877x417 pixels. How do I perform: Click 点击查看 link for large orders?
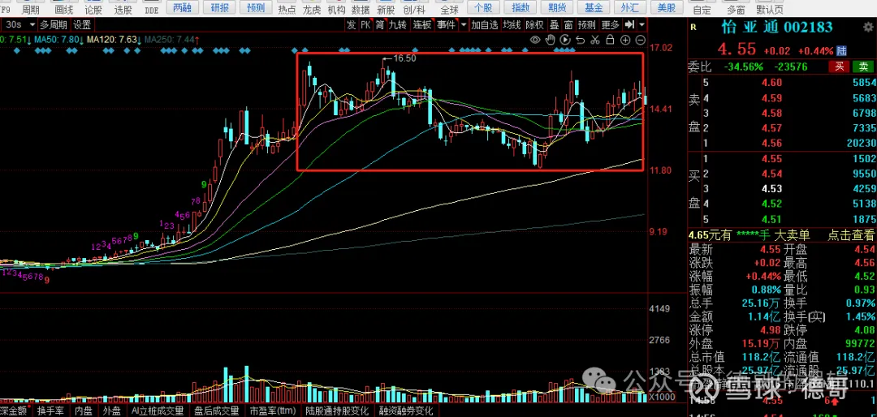[x=850, y=235]
